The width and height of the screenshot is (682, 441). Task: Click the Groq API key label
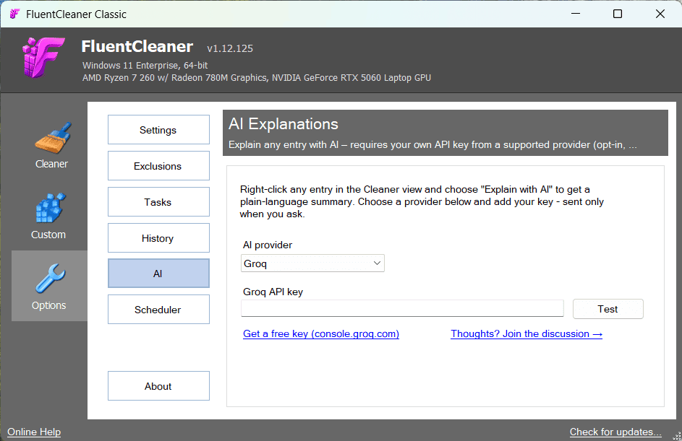click(x=273, y=292)
